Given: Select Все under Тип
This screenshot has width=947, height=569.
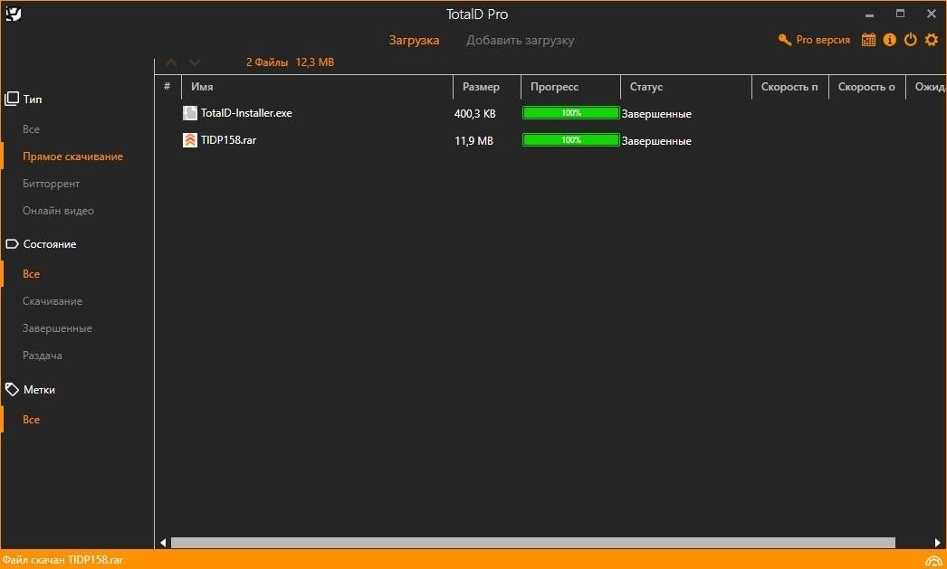Looking at the screenshot, I should [31, 129].
